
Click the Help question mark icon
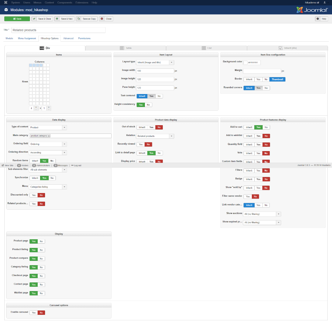tap(318, 19)
